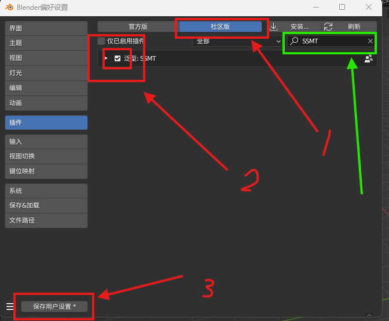389x321 pixels.
Task: Open the 保存&加载 preferences section
Action: point(46,205)
